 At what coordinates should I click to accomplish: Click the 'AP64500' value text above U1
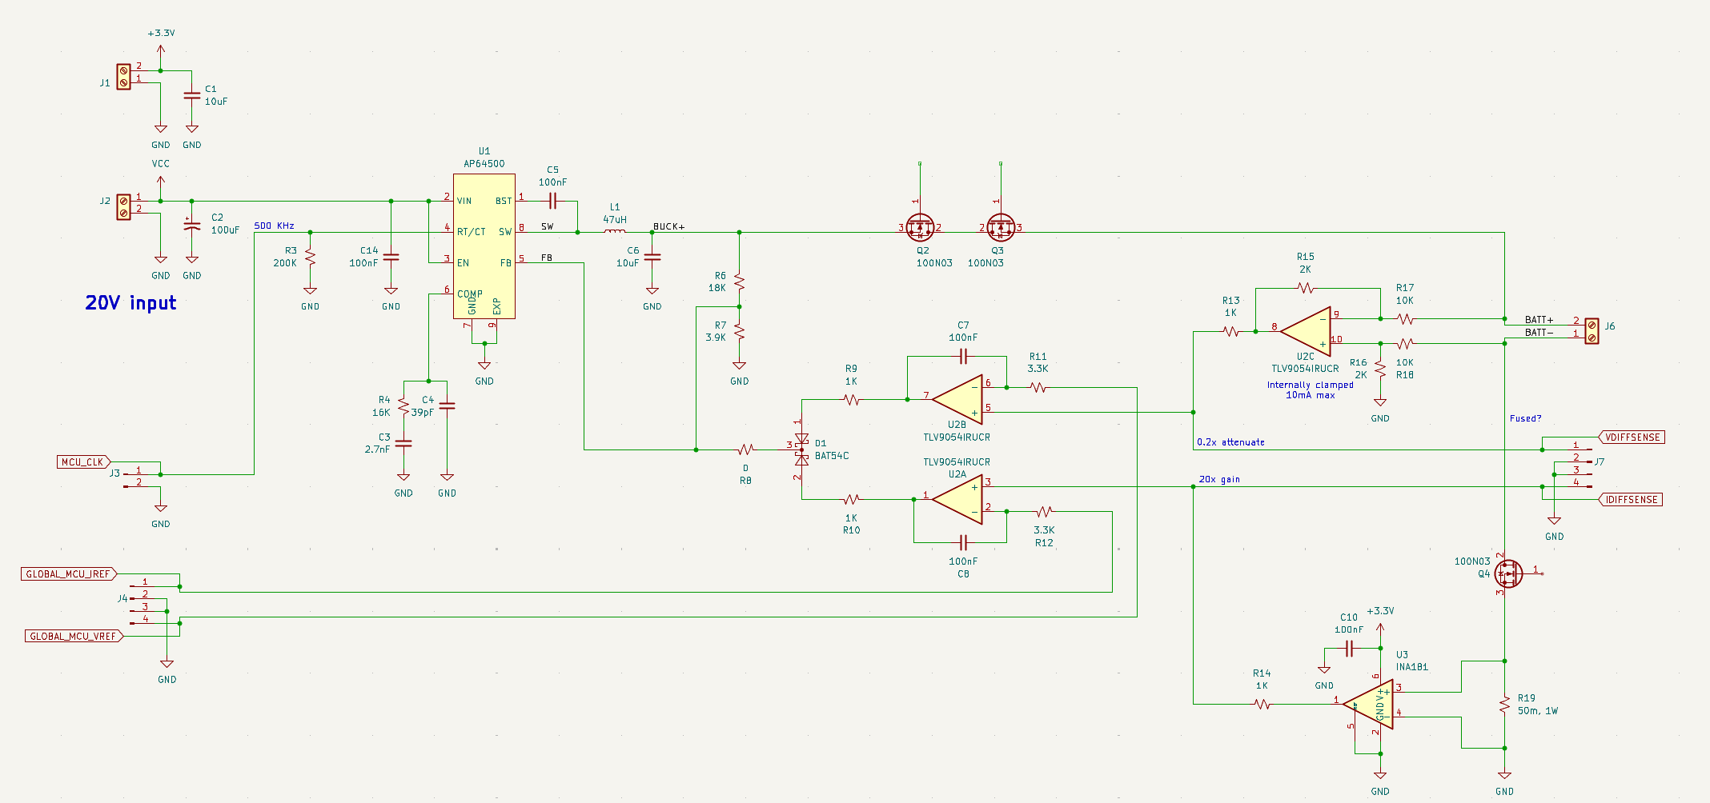pyautogui.click(x=484, y=164)
